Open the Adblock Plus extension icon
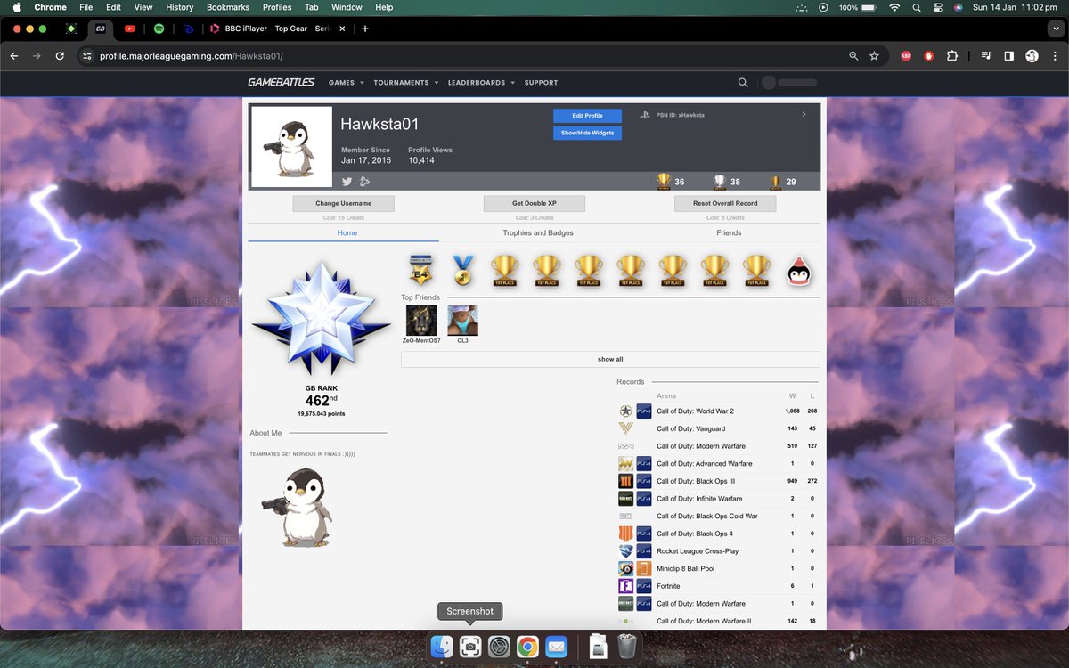 (906, 55)
